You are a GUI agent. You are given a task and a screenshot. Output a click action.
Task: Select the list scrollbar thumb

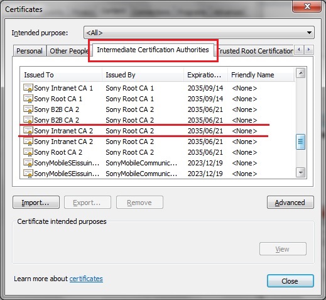click(x=301, y=142)
